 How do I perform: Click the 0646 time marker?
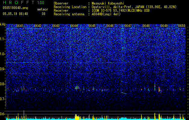[110, 26]
